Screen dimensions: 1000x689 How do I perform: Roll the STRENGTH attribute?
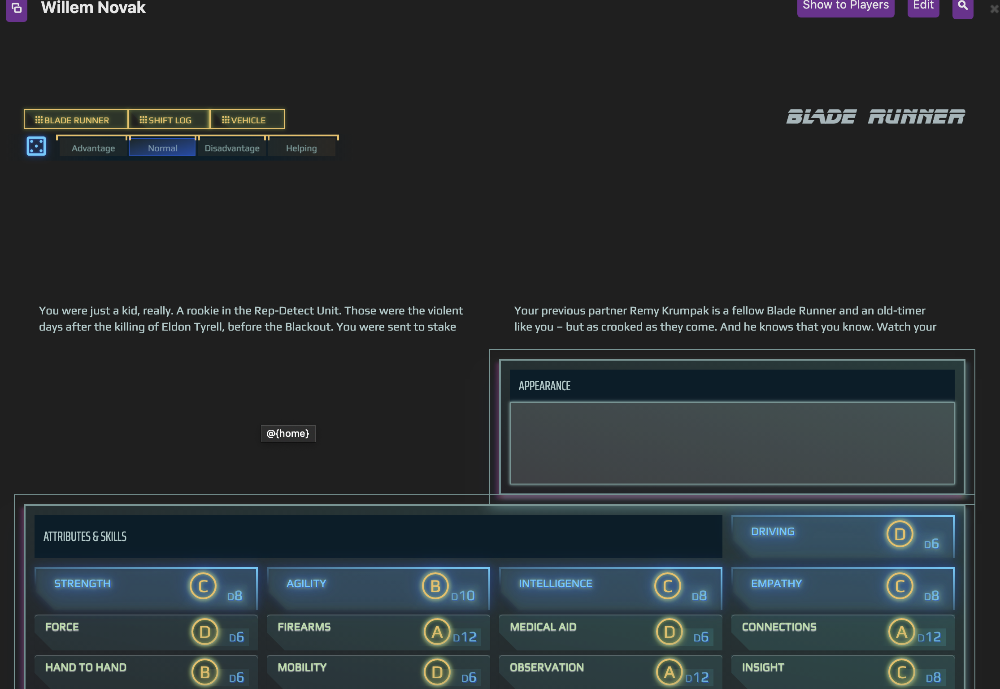pos(83,584)
